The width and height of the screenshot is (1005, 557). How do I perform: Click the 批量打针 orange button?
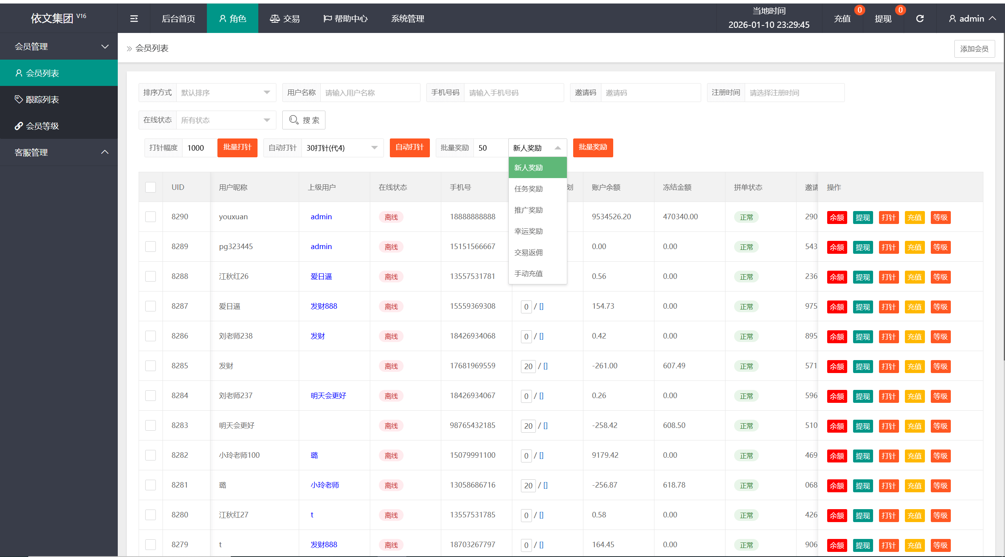click(x=237, y=147)
